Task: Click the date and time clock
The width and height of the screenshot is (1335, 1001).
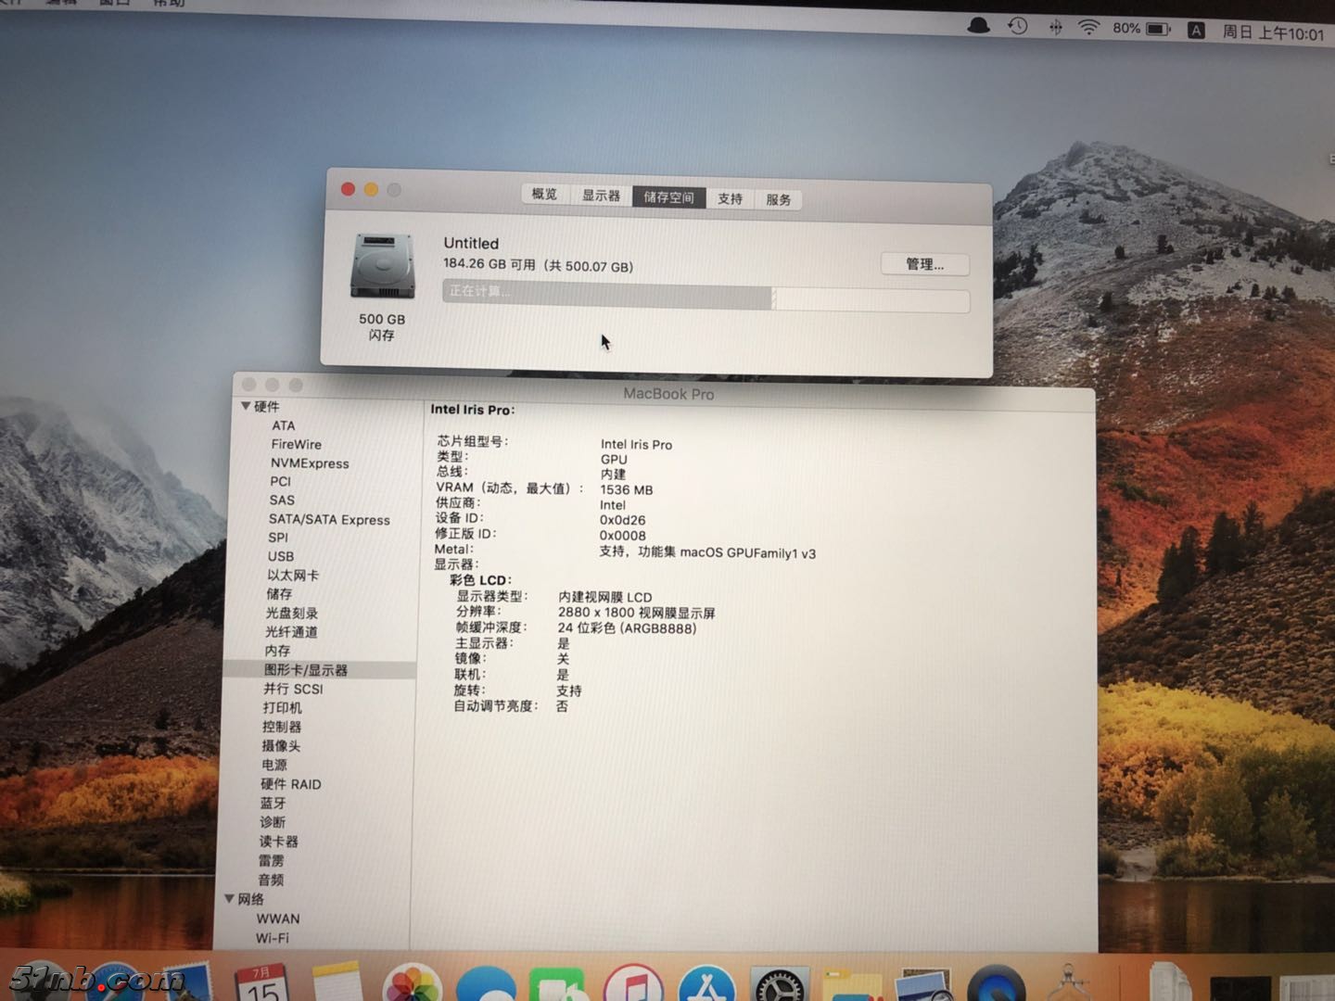Action: click(1272, 32)
